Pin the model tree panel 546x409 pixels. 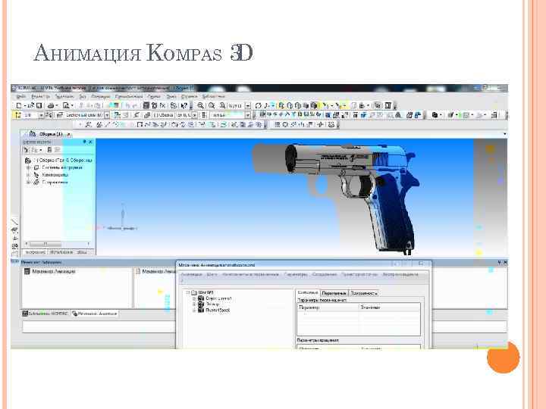point(84,142)
